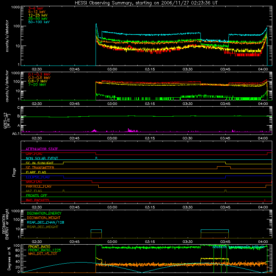Click the Degrees or % axis label
The width and height of the screenshot is (276, 276).
(x=9, y=258)
